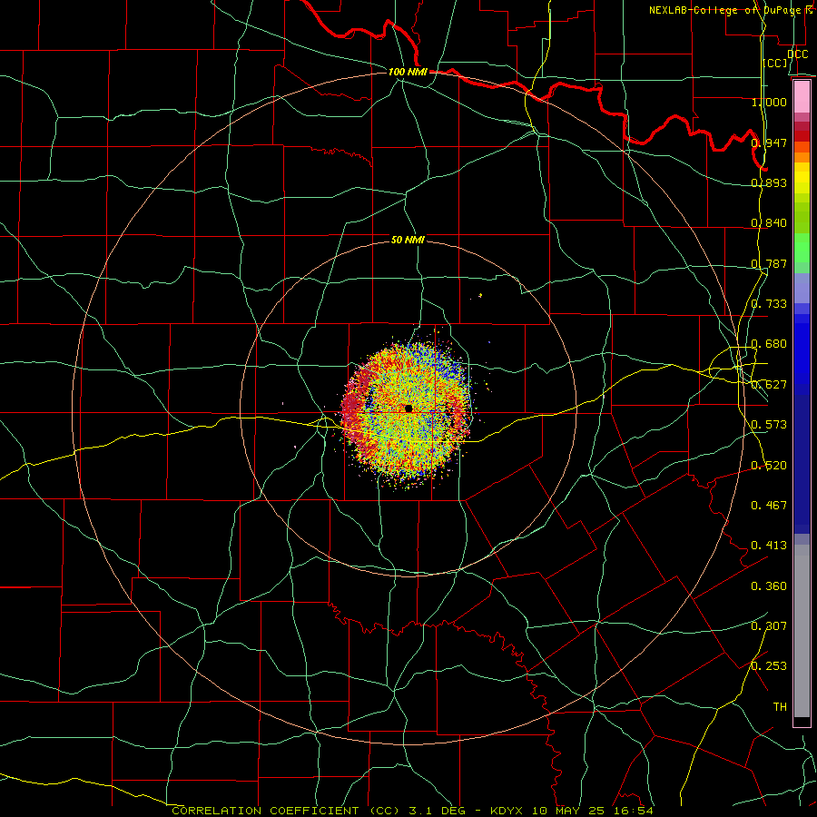The width and height of the screenshot is (817, 817).
Task: Click the 0.253 scale value
Action: (x=769, y=666)
